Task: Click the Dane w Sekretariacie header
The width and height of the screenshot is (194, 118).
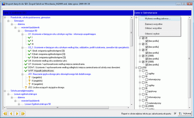Action: (x=163, y=13)
